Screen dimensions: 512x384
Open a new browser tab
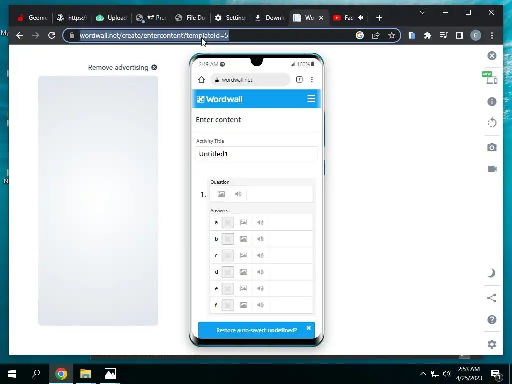379,18
